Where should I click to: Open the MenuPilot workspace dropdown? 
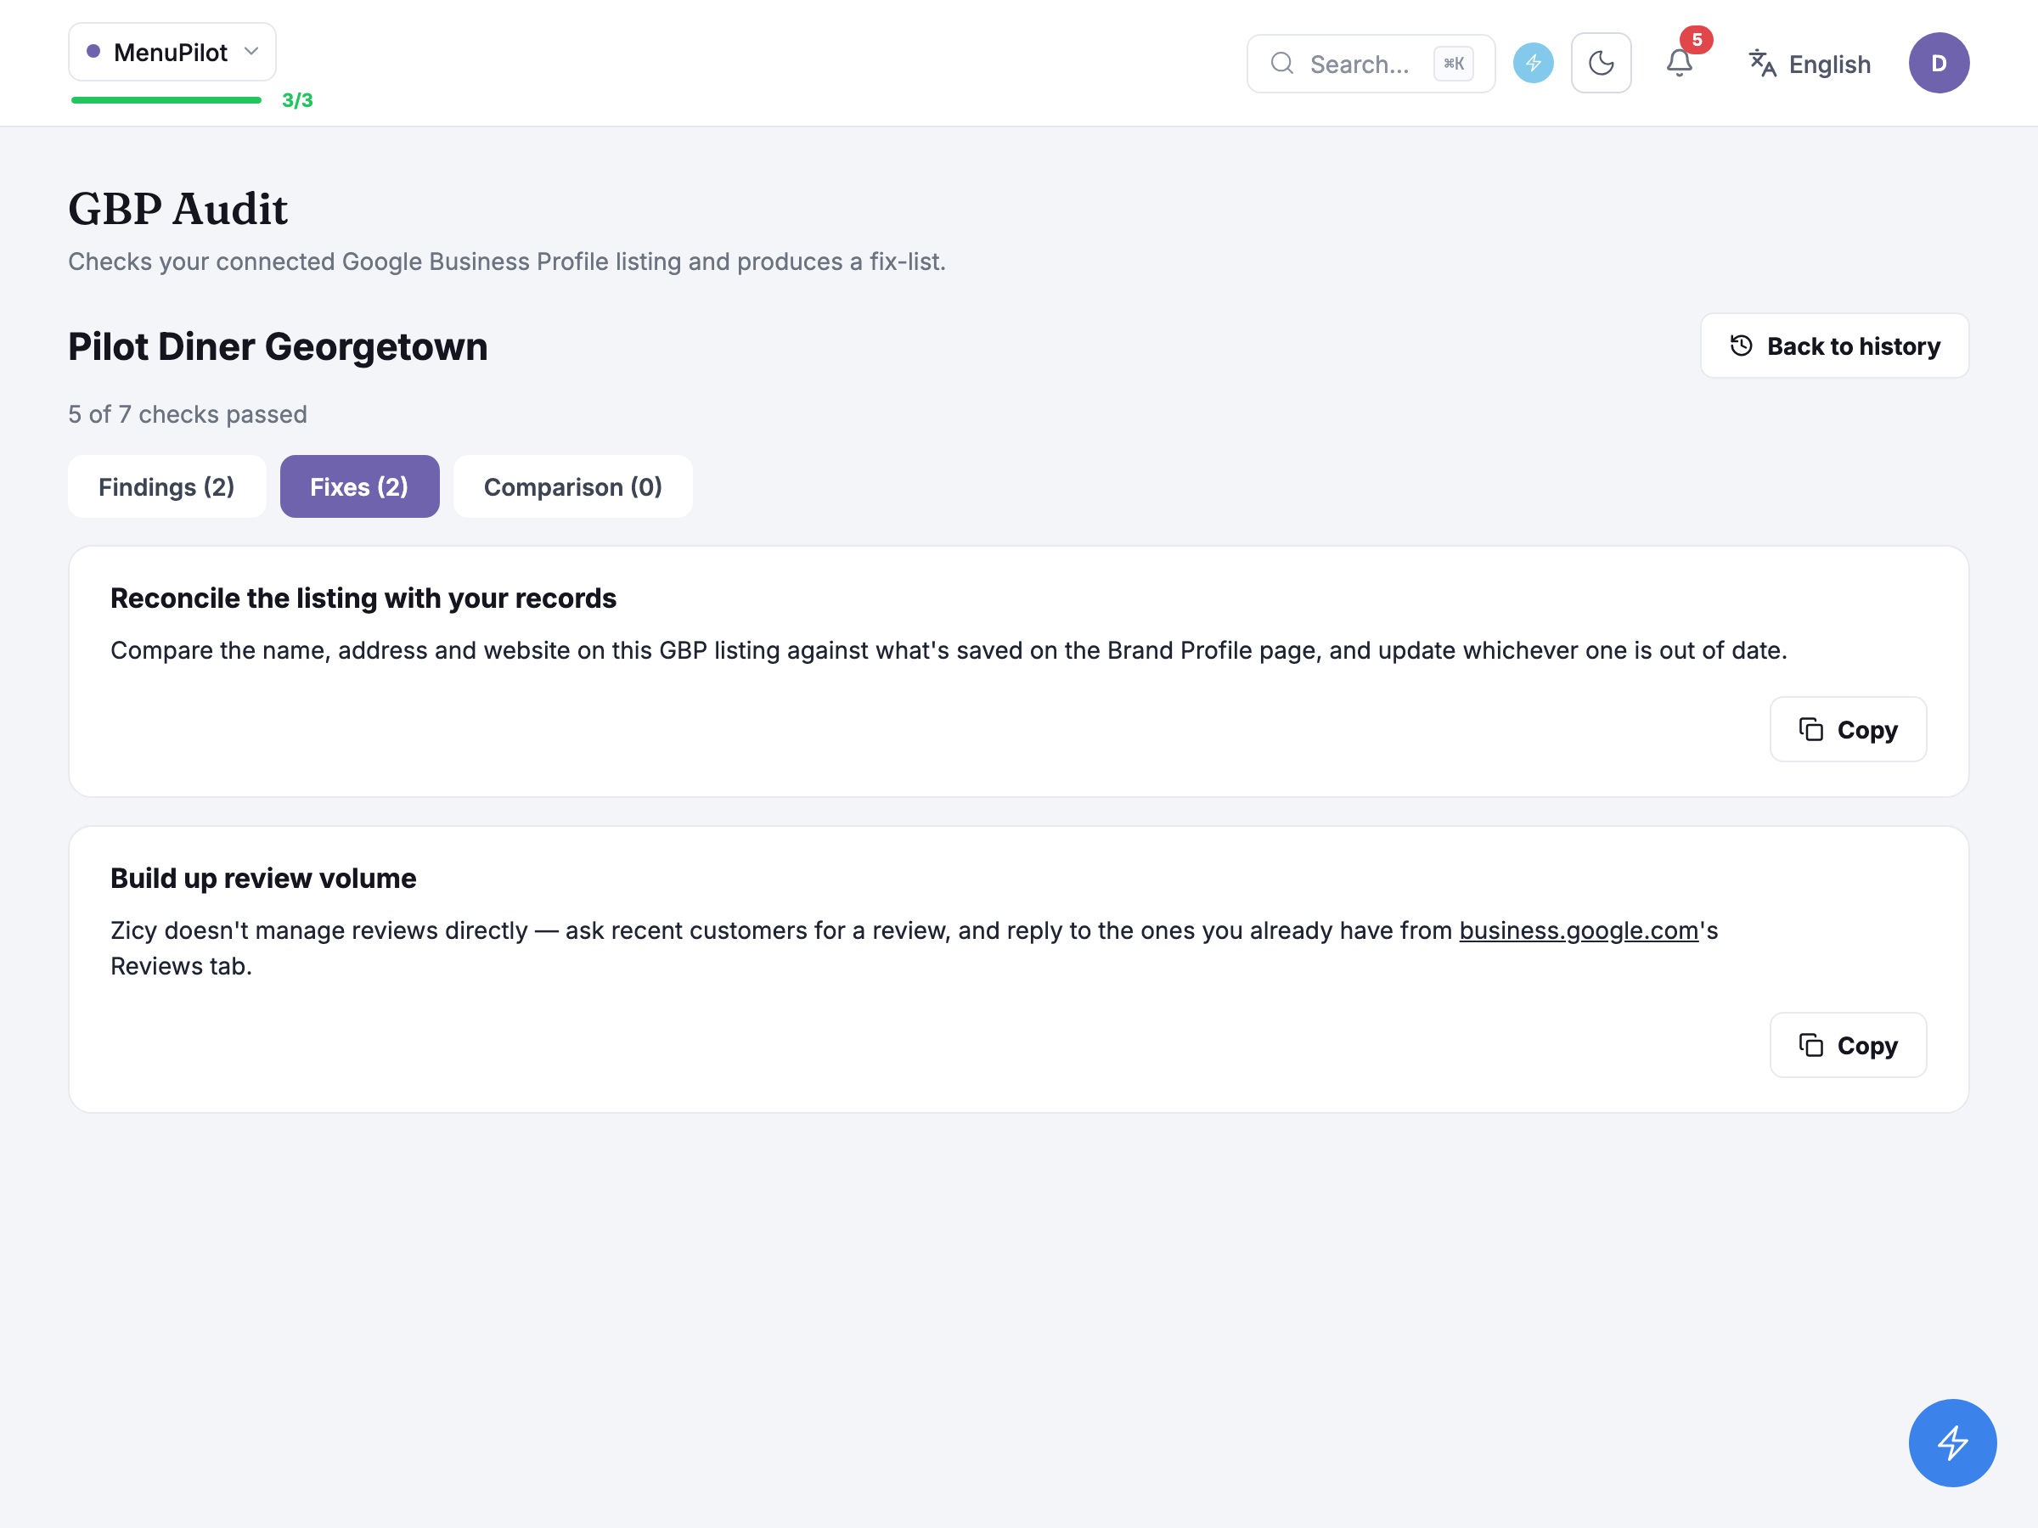(x=172, y=53)
